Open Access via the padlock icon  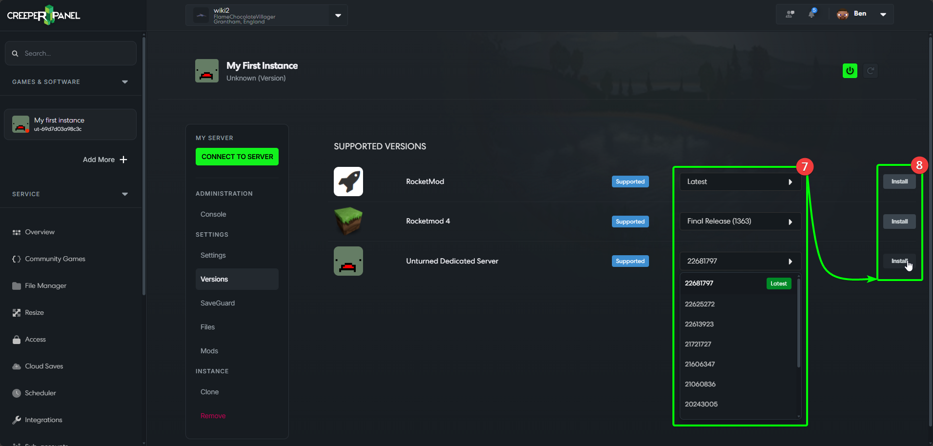[16, 339]
